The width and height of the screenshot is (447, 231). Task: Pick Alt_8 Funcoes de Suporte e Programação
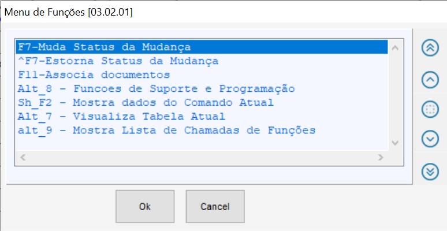click(157, 88)
